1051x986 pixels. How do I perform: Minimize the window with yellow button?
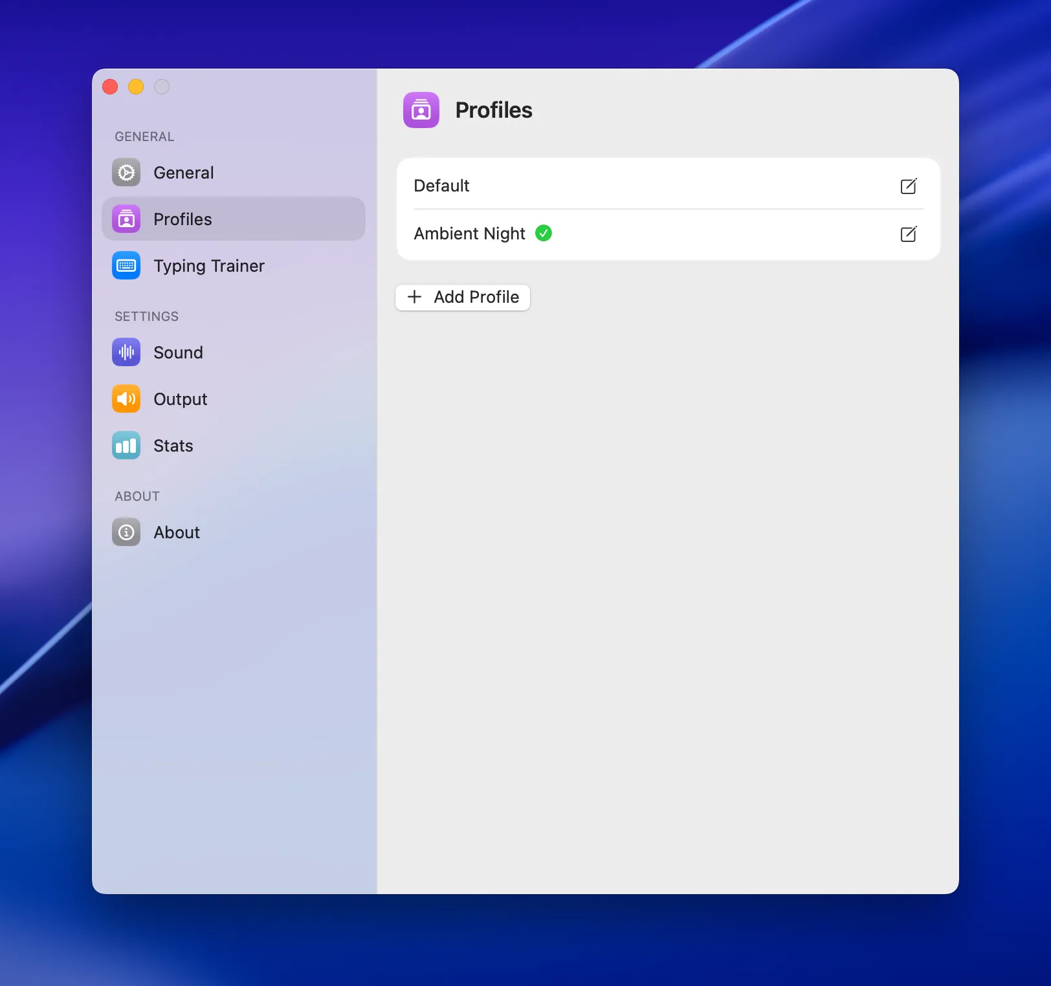136,87
